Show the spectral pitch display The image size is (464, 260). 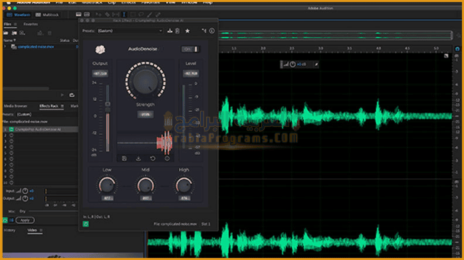coord(86,15)
